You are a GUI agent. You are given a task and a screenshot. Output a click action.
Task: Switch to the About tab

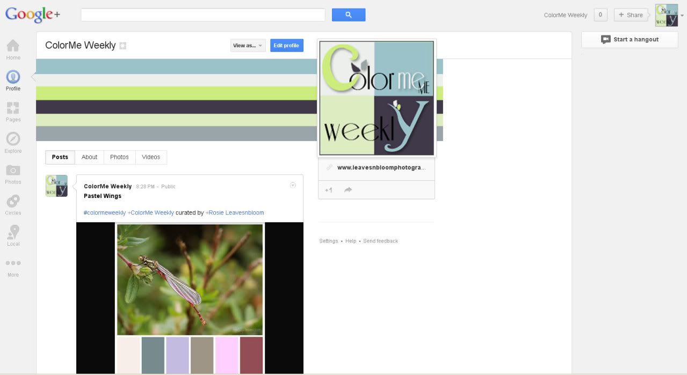pyautogui.click(x=89, y=157)
